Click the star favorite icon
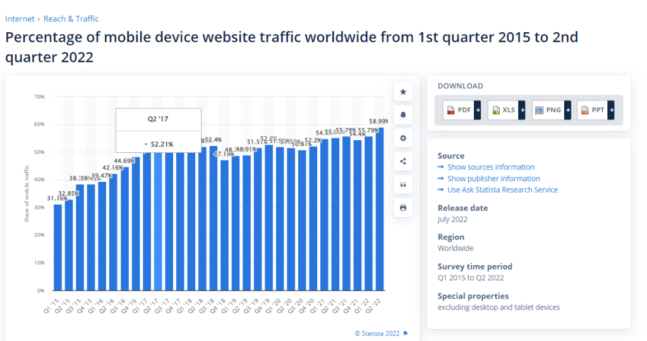 click(x=403, y=92)
